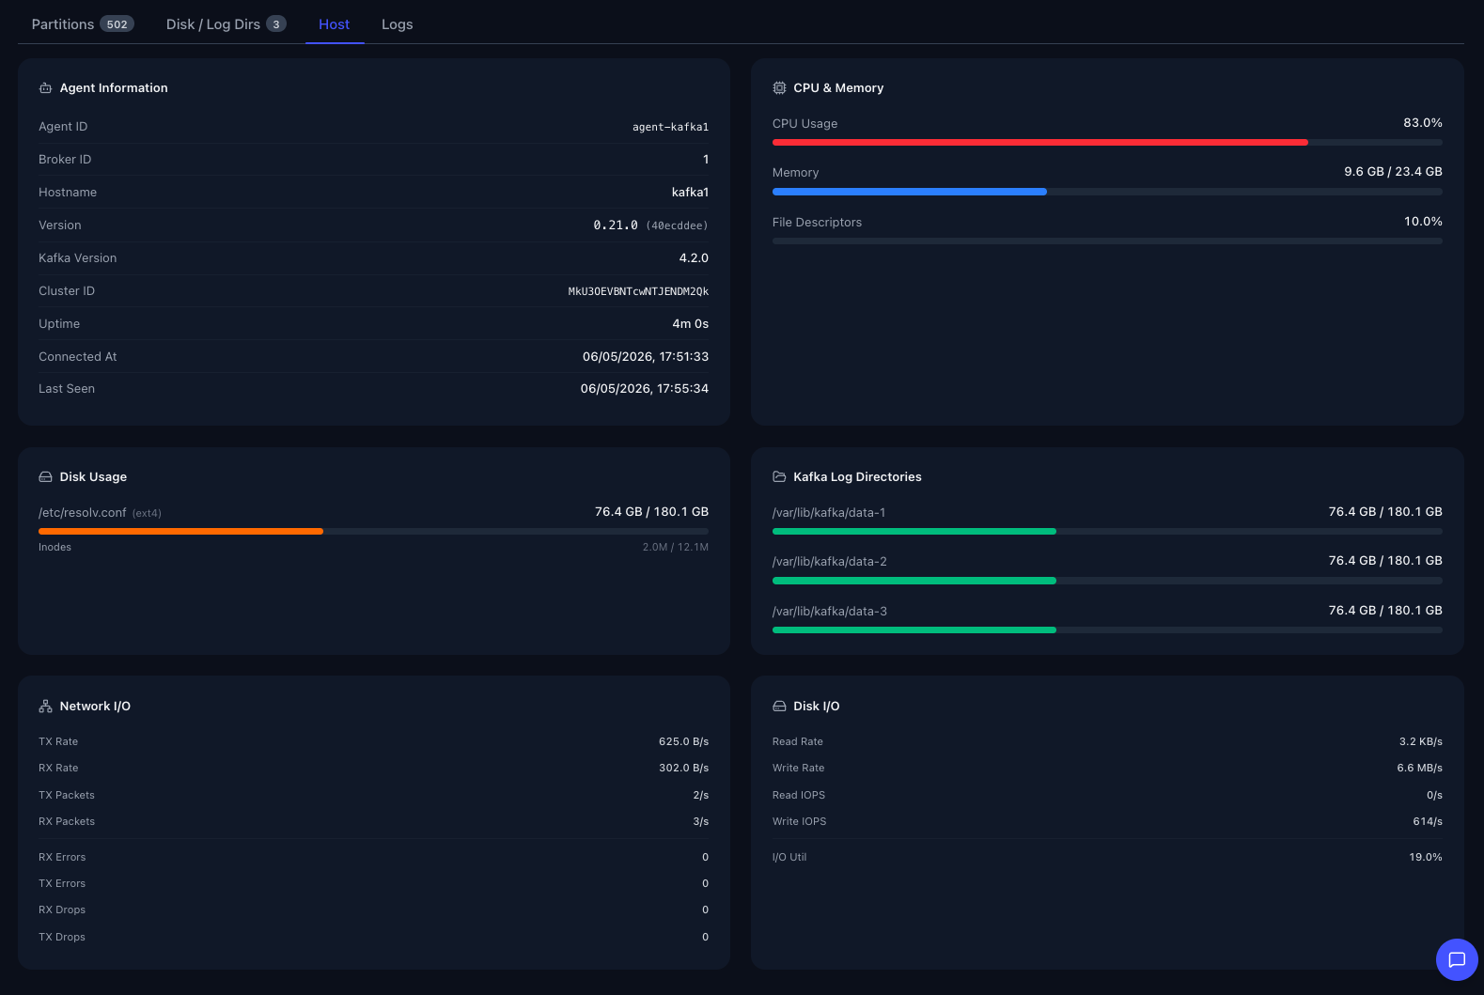Click the /etc/resolv.conf mount path
This screenshot has height=995, width=1484.
83,513
